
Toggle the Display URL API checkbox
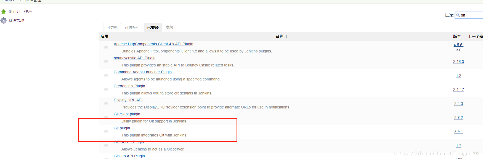(x=106, y=103)
